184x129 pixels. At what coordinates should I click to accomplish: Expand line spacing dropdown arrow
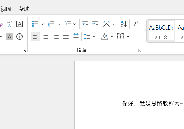pyautogui.click(x=94, y=36)
